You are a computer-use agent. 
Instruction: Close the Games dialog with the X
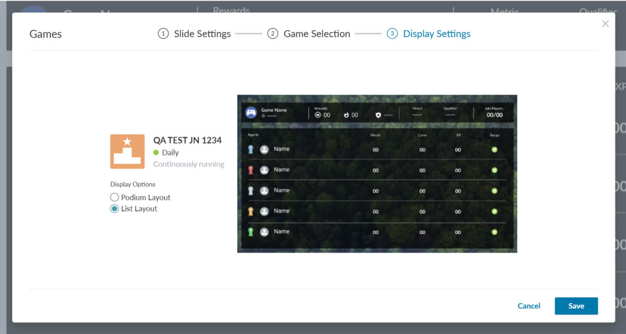[x=605, y=24]
